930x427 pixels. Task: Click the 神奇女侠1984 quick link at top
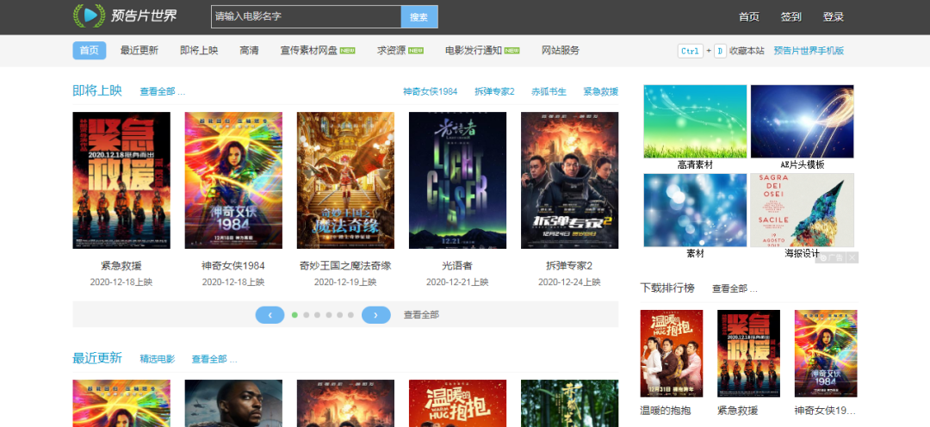tap(430, 92)
